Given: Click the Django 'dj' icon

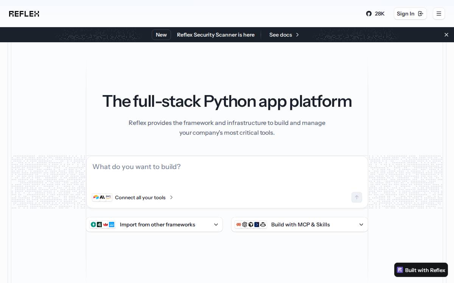Looking at the screenshot, I should coord(99,225).
